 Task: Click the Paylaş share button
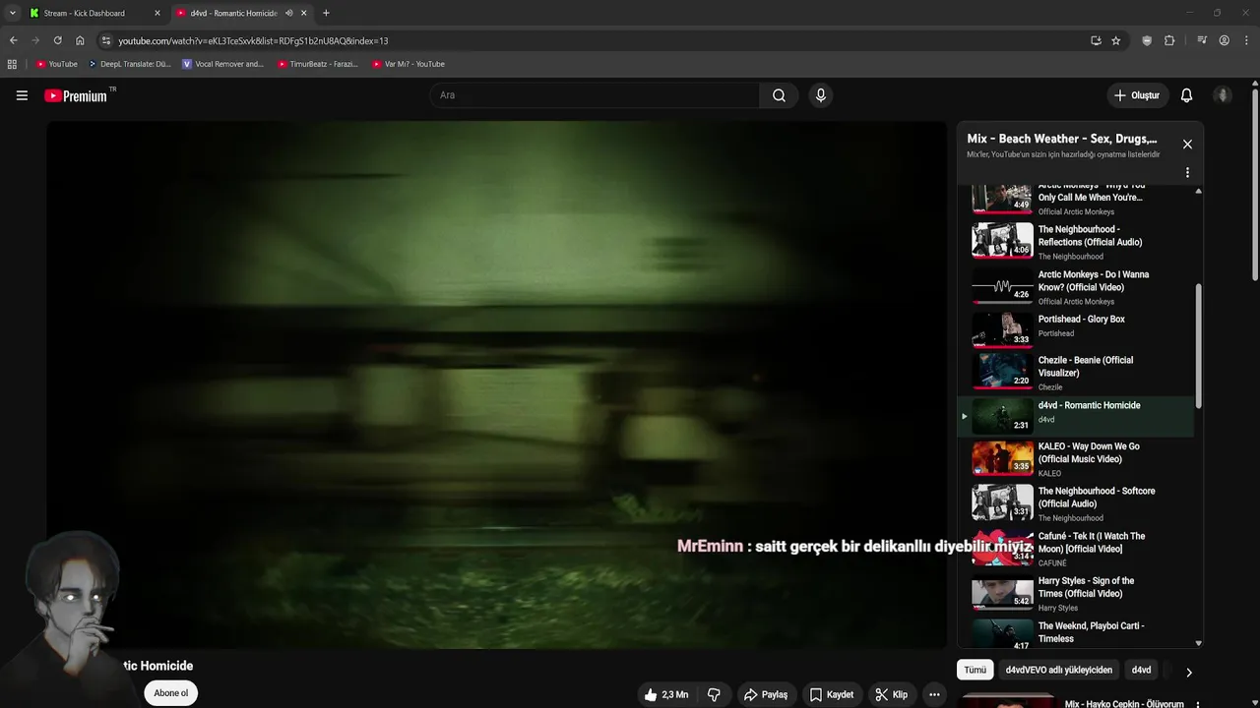tap(766, 694)
